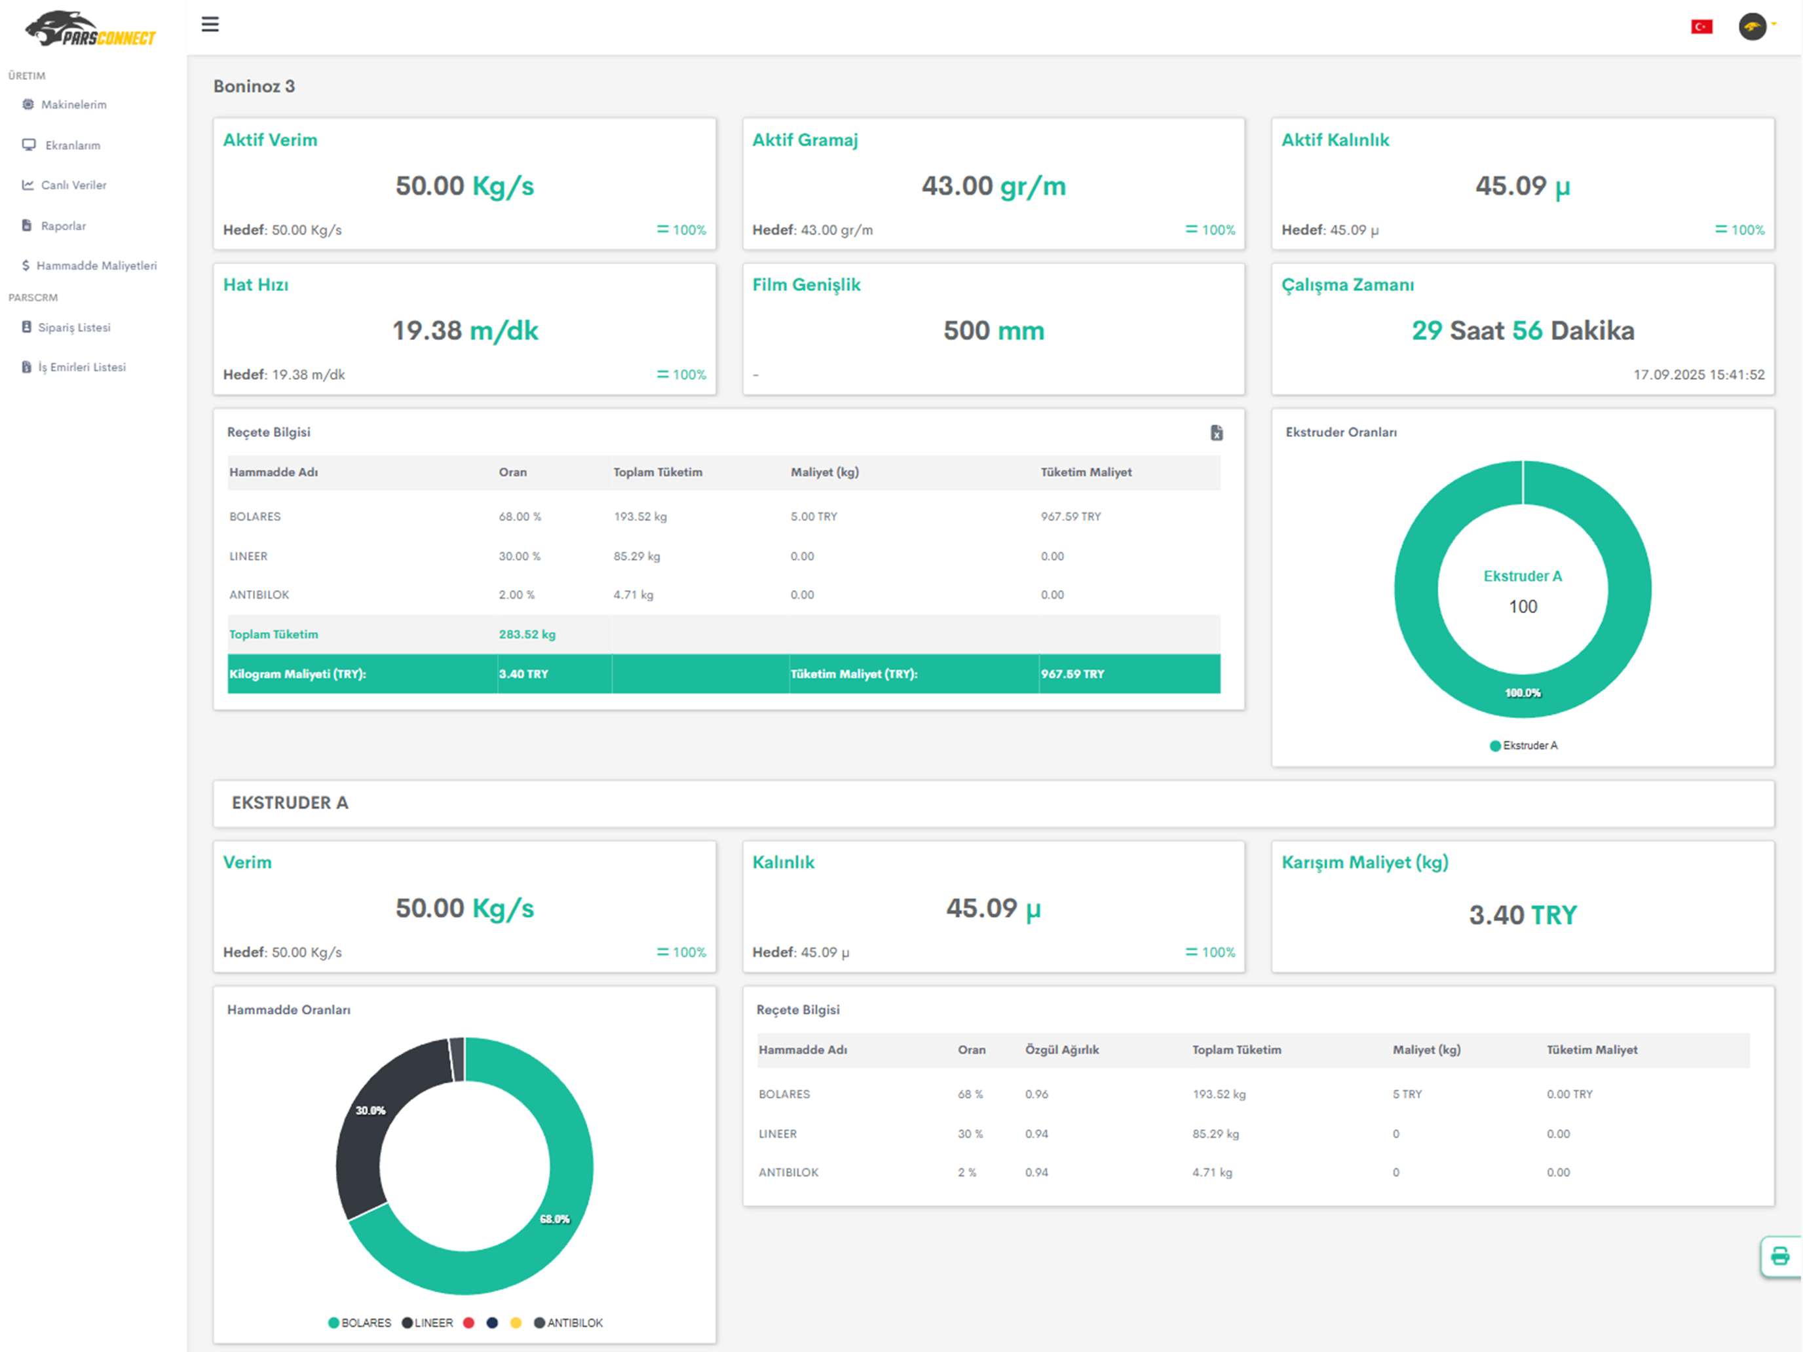Image resolution: width=1803 pixels, height=1352 pixels.
Task: Click the Hammadde Maliyetleri dollar icon
Action: point(26,266)
